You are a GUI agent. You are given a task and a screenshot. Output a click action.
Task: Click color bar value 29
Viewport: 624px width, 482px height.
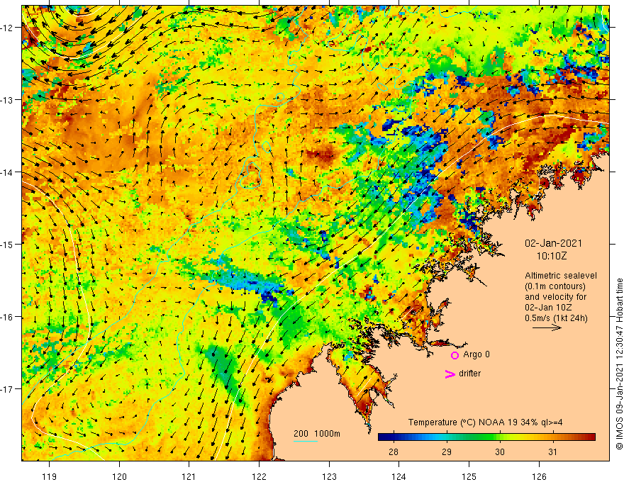447,452
